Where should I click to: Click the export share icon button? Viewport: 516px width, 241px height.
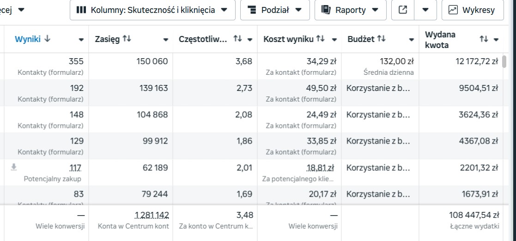403,10
